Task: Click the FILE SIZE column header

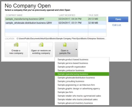Action: click(x=94, y=15)
